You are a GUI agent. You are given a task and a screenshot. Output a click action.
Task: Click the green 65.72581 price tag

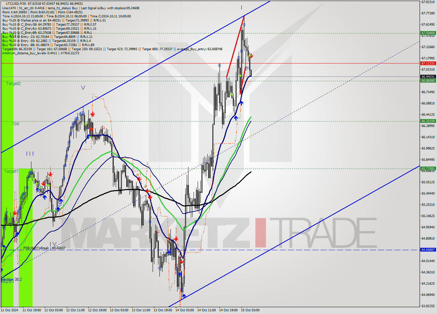click(428, 168)
